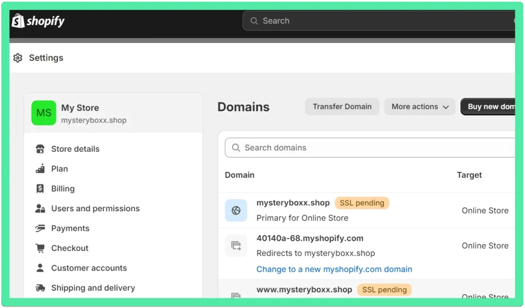Viewport: 525px width, 308px height.
Task: Click the Customer accounts person icon
Action: coord(40,268)
